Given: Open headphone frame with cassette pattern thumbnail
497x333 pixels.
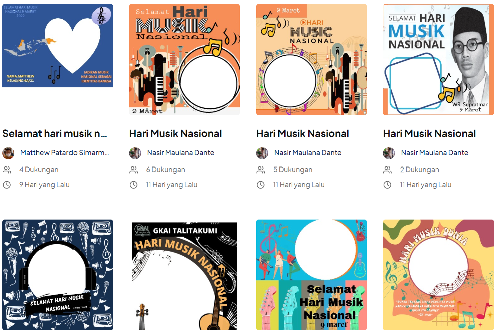Looking at the screenshot, I should (58, 275).
